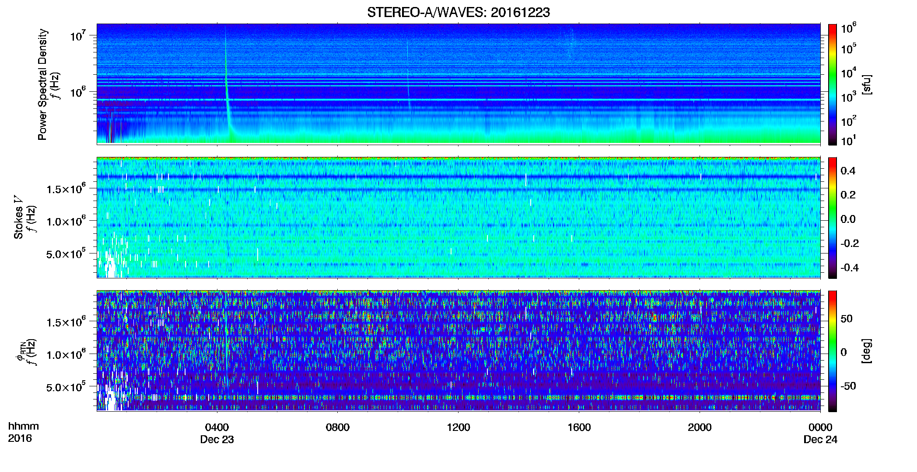
Task: Click the 1.5×10^6 tick of φRTN panel
Action: [66, 322]
